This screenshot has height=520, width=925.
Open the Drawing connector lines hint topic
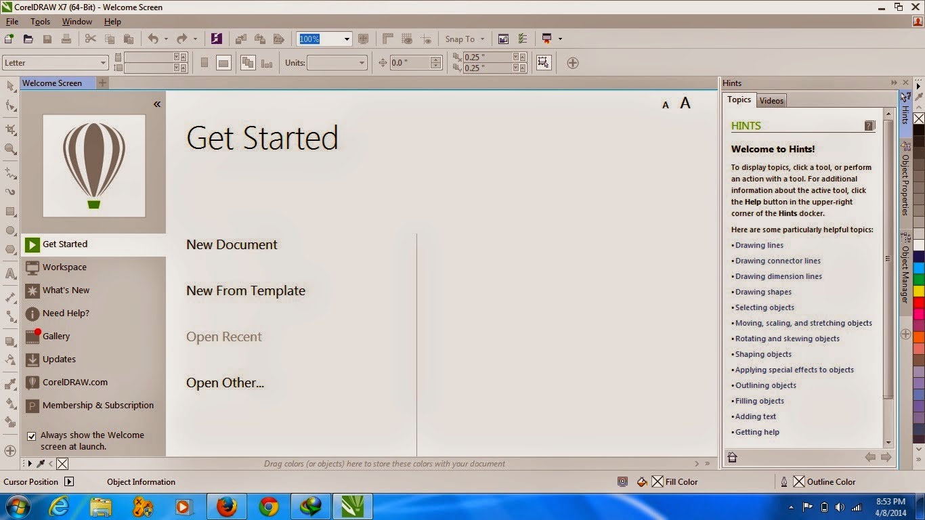point(777,261)
